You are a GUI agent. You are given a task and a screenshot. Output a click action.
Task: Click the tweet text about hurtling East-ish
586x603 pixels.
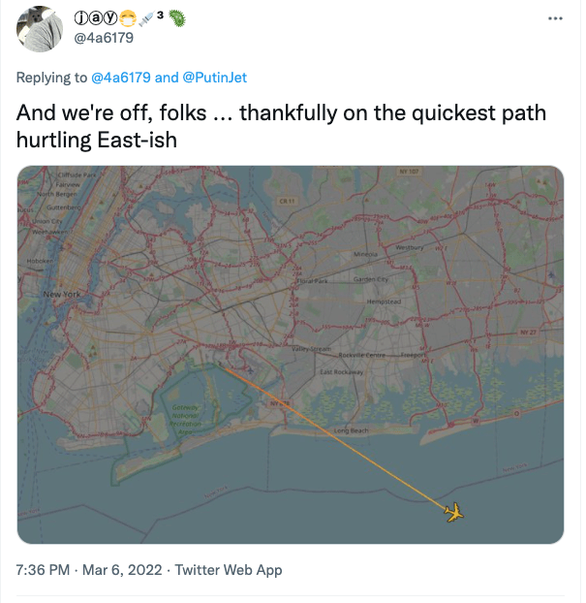281,126
